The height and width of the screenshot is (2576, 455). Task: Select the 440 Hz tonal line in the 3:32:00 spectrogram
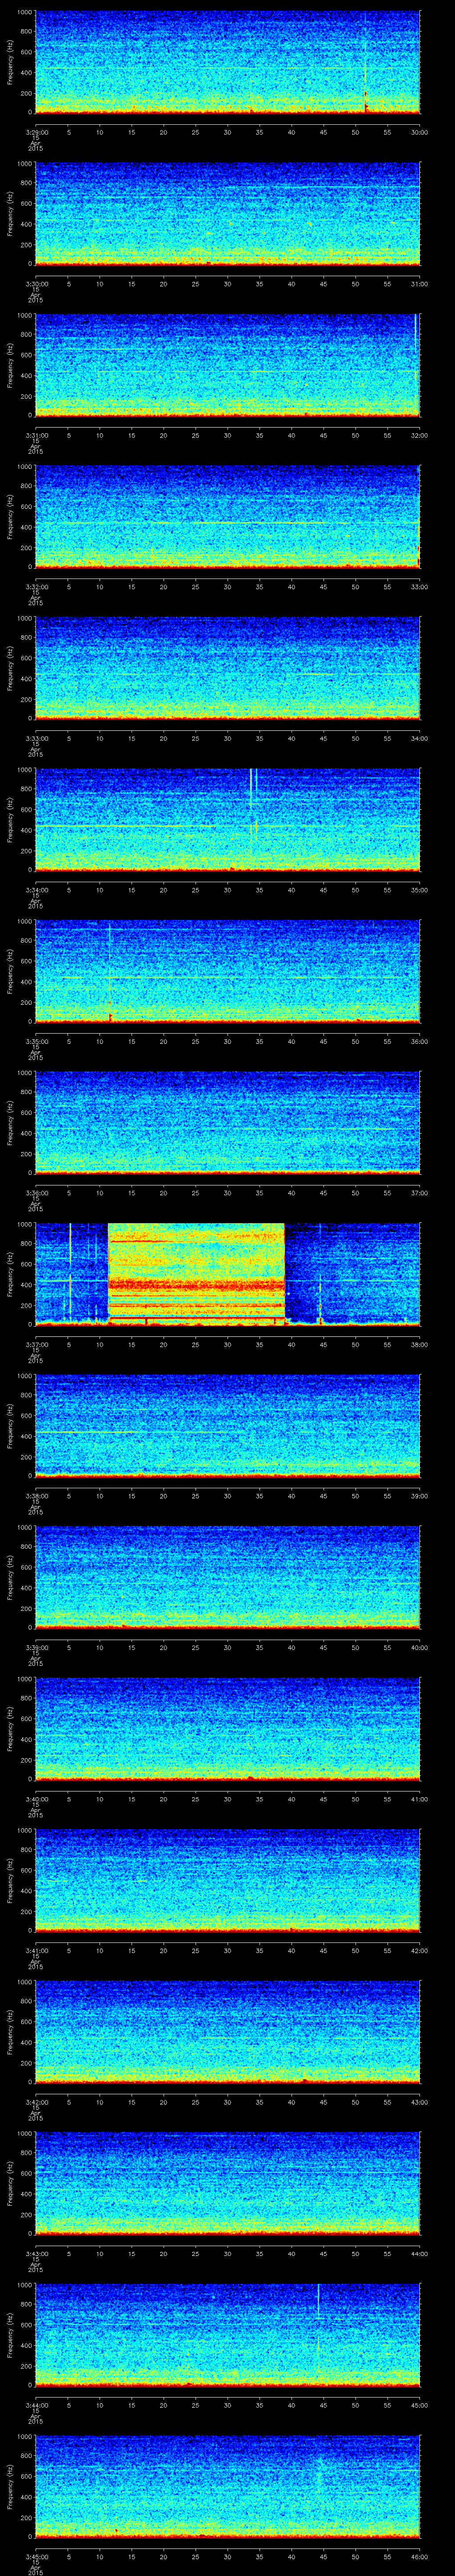click(x=227, y=522)
